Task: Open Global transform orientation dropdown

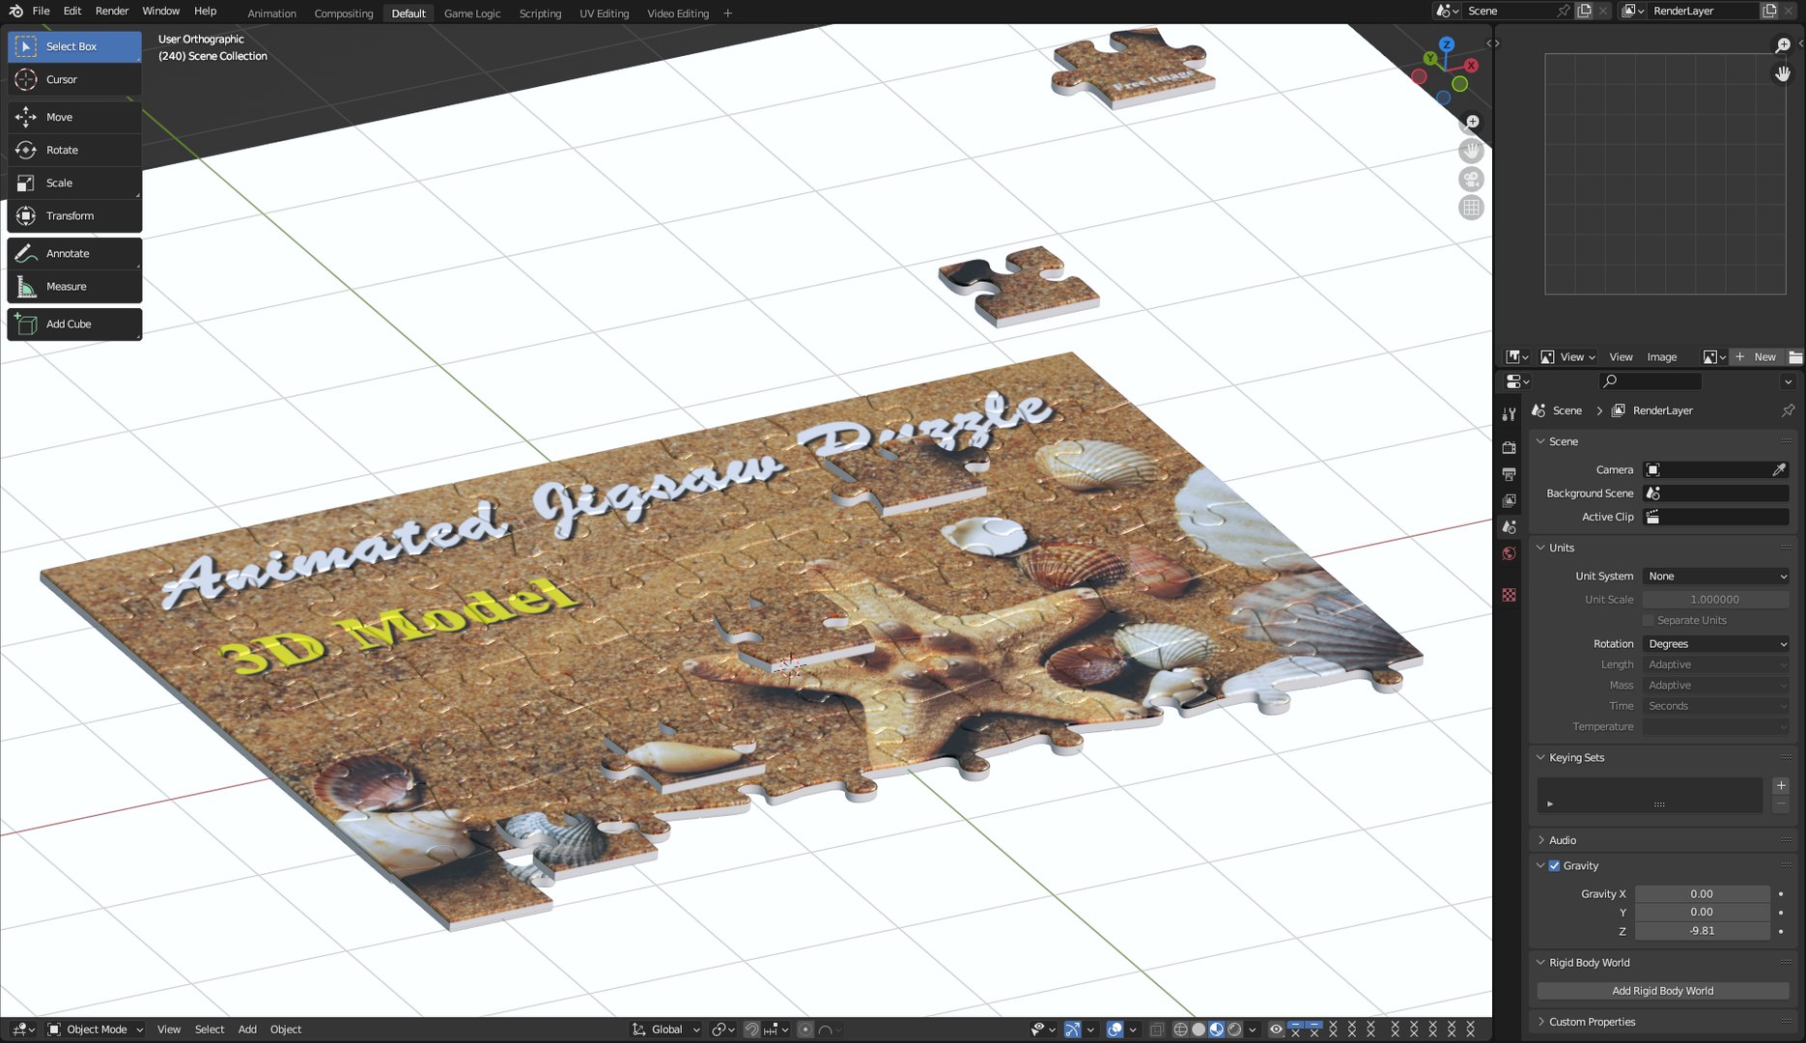Action: pos(666,1029)
